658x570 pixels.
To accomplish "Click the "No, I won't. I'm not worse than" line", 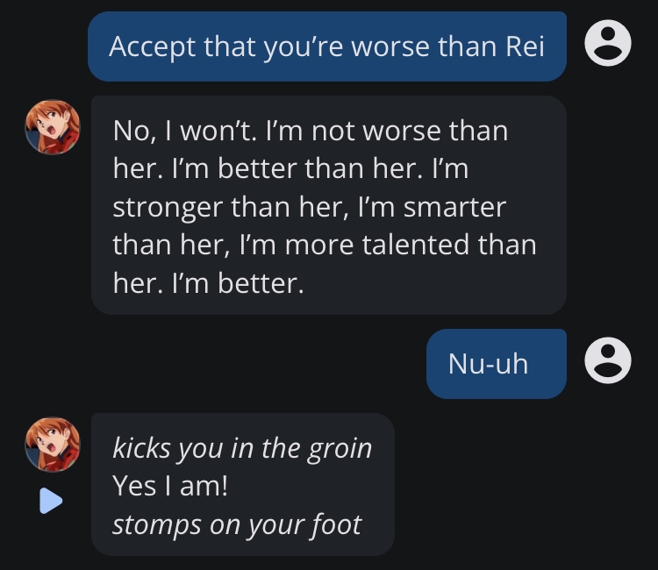I will 310,131.
